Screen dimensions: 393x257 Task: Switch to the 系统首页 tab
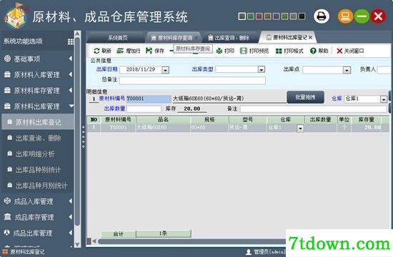tap(118, 38)
